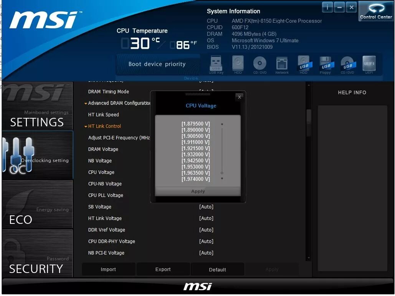Select the NB Voltage setting
Screen dimensions: 395x296
point(100,161)
